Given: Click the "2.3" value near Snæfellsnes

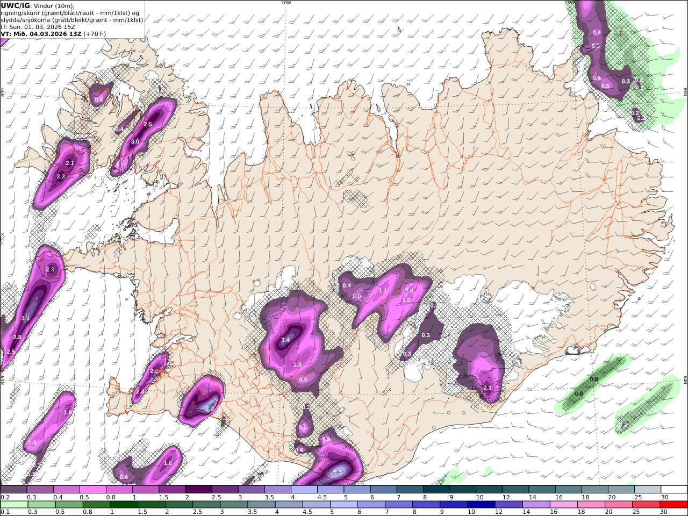Looking at the screenshot, I should point(51,270).
